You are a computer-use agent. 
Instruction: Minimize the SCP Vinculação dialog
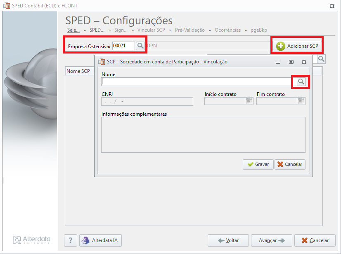(278, 62)
